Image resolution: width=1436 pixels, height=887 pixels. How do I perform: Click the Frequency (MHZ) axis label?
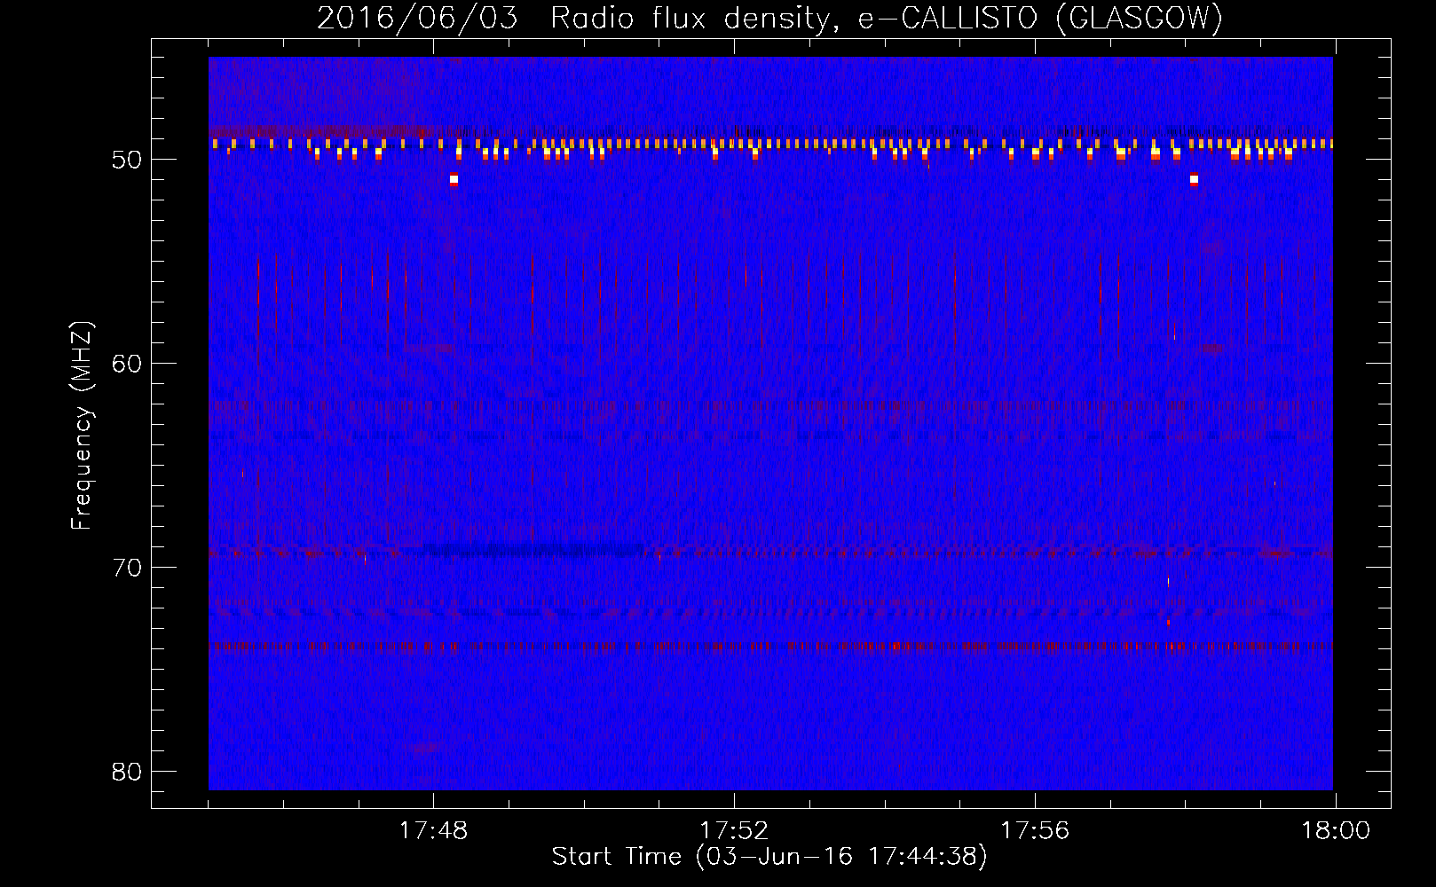coord(82,426)
